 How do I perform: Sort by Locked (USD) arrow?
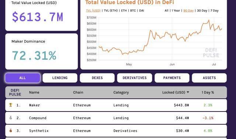click(x=188, y=92)
